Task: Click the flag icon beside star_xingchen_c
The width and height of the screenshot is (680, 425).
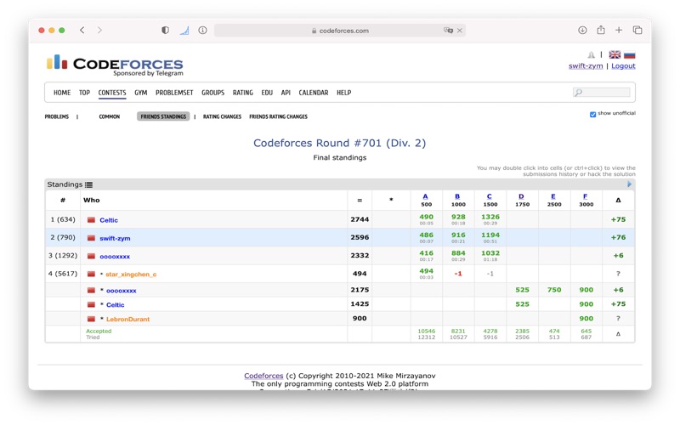Action: (91, 274)
